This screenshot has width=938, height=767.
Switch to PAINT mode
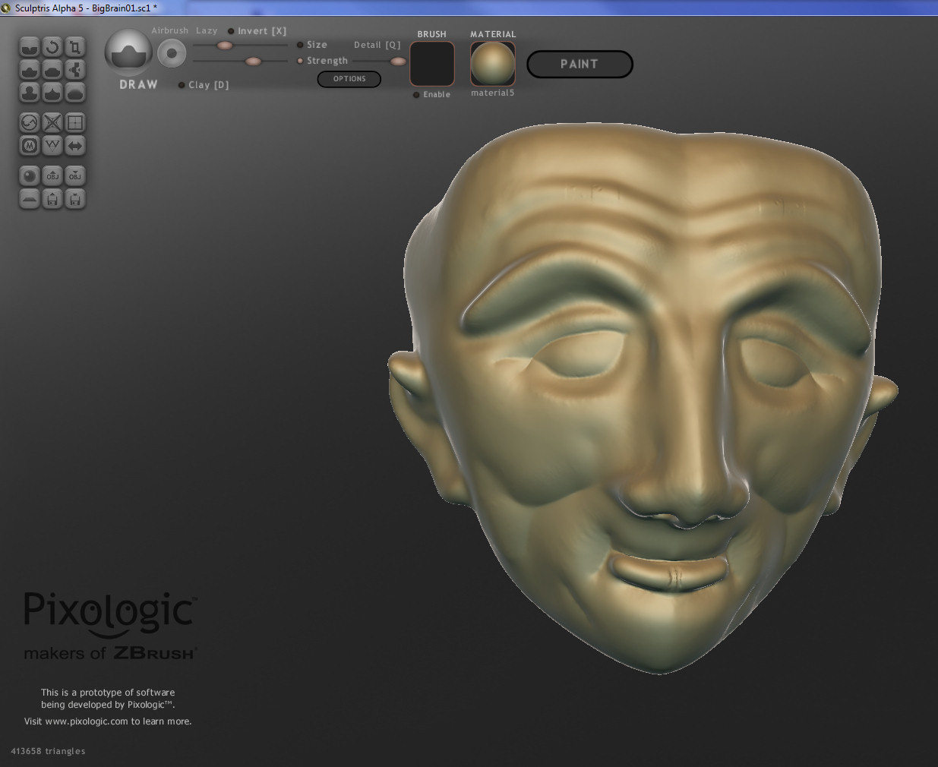point(579,65)
